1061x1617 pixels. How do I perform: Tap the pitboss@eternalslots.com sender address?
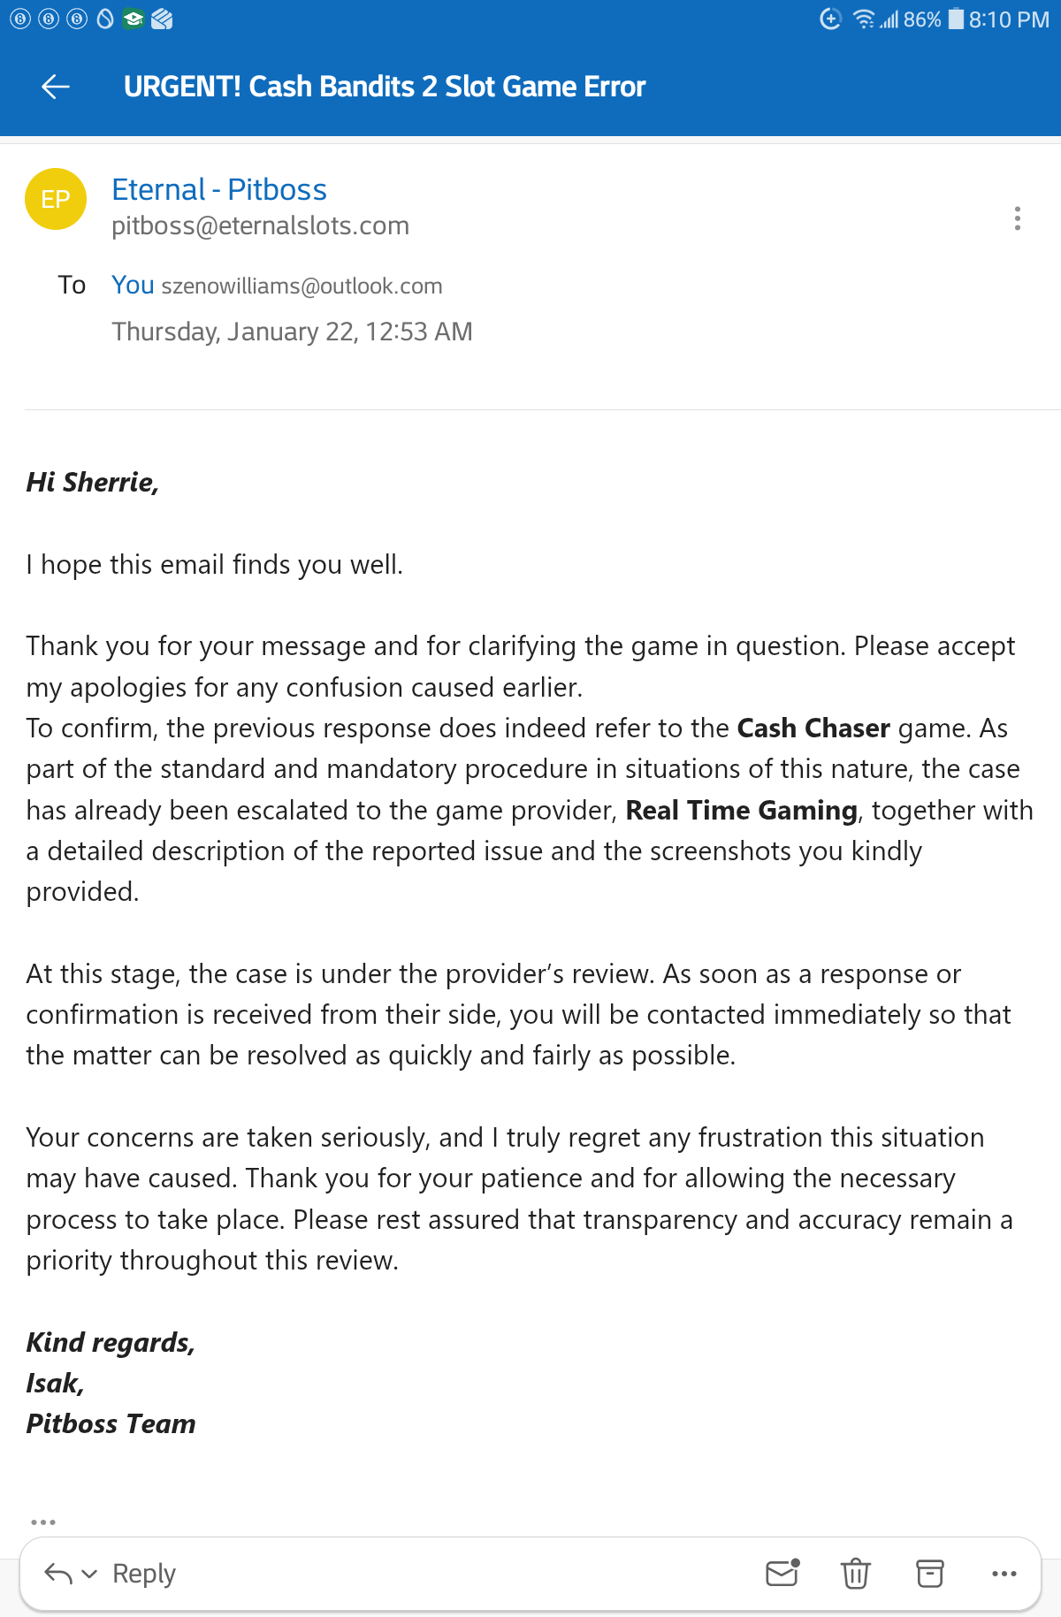[260, 226]
